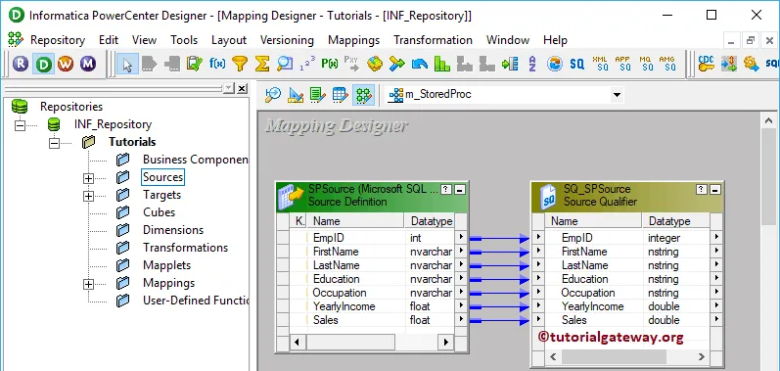Add an Aggregator sigma transformation
The width and height of the screenshot is (780, 371).
[x=262, y=64]
